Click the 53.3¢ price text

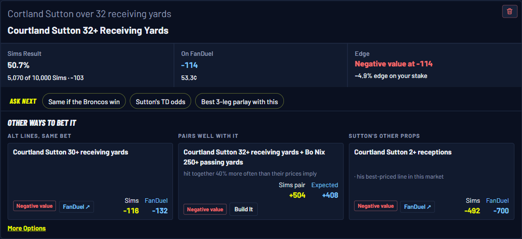[189, 78]
